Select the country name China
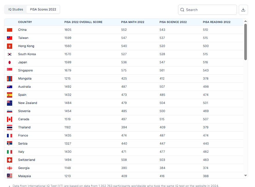The image size is (255, 187). 22,30
